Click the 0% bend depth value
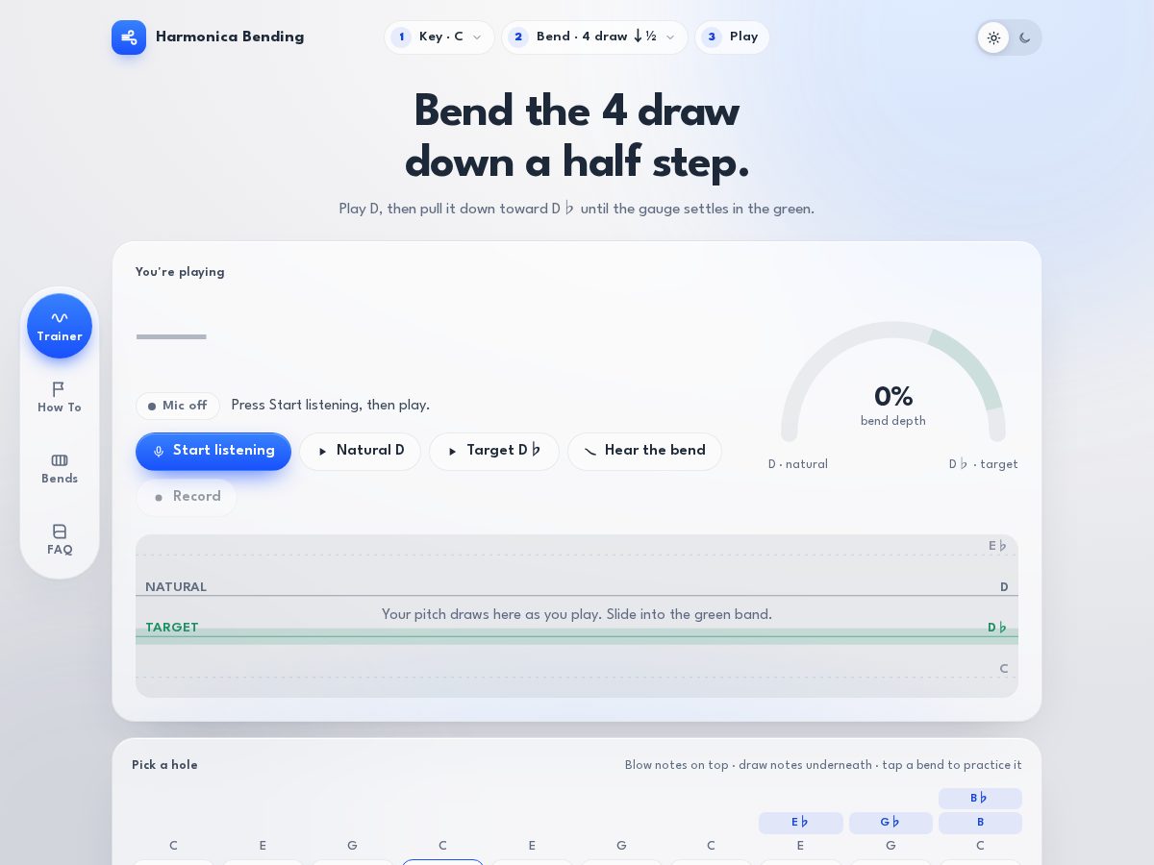The height and width of the screenshot is (865, 1154). [893, 396]
